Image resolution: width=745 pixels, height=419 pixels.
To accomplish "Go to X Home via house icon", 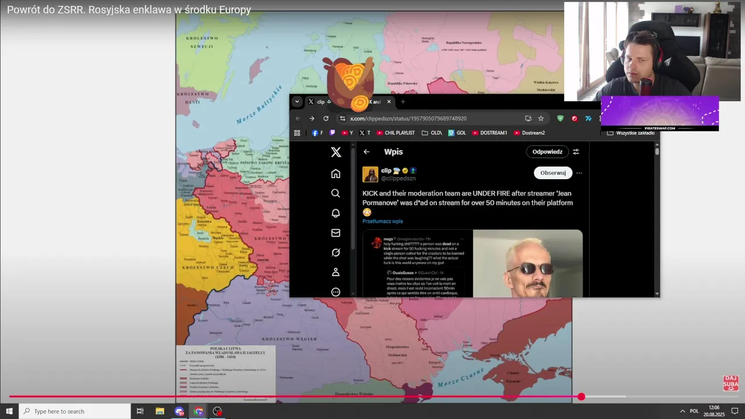I will [336, 173].
